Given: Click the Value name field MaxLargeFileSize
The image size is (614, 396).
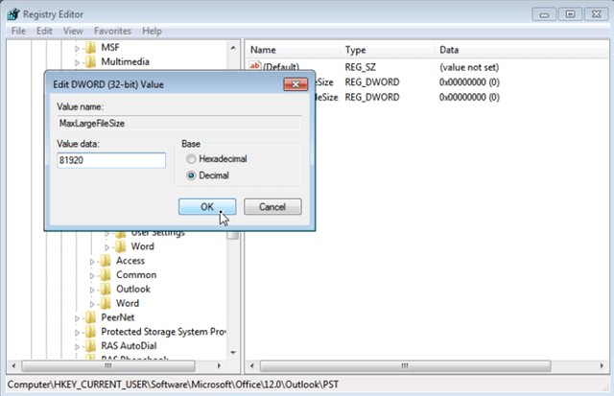Looking at the screenshot, I should [x=179, y=124].
